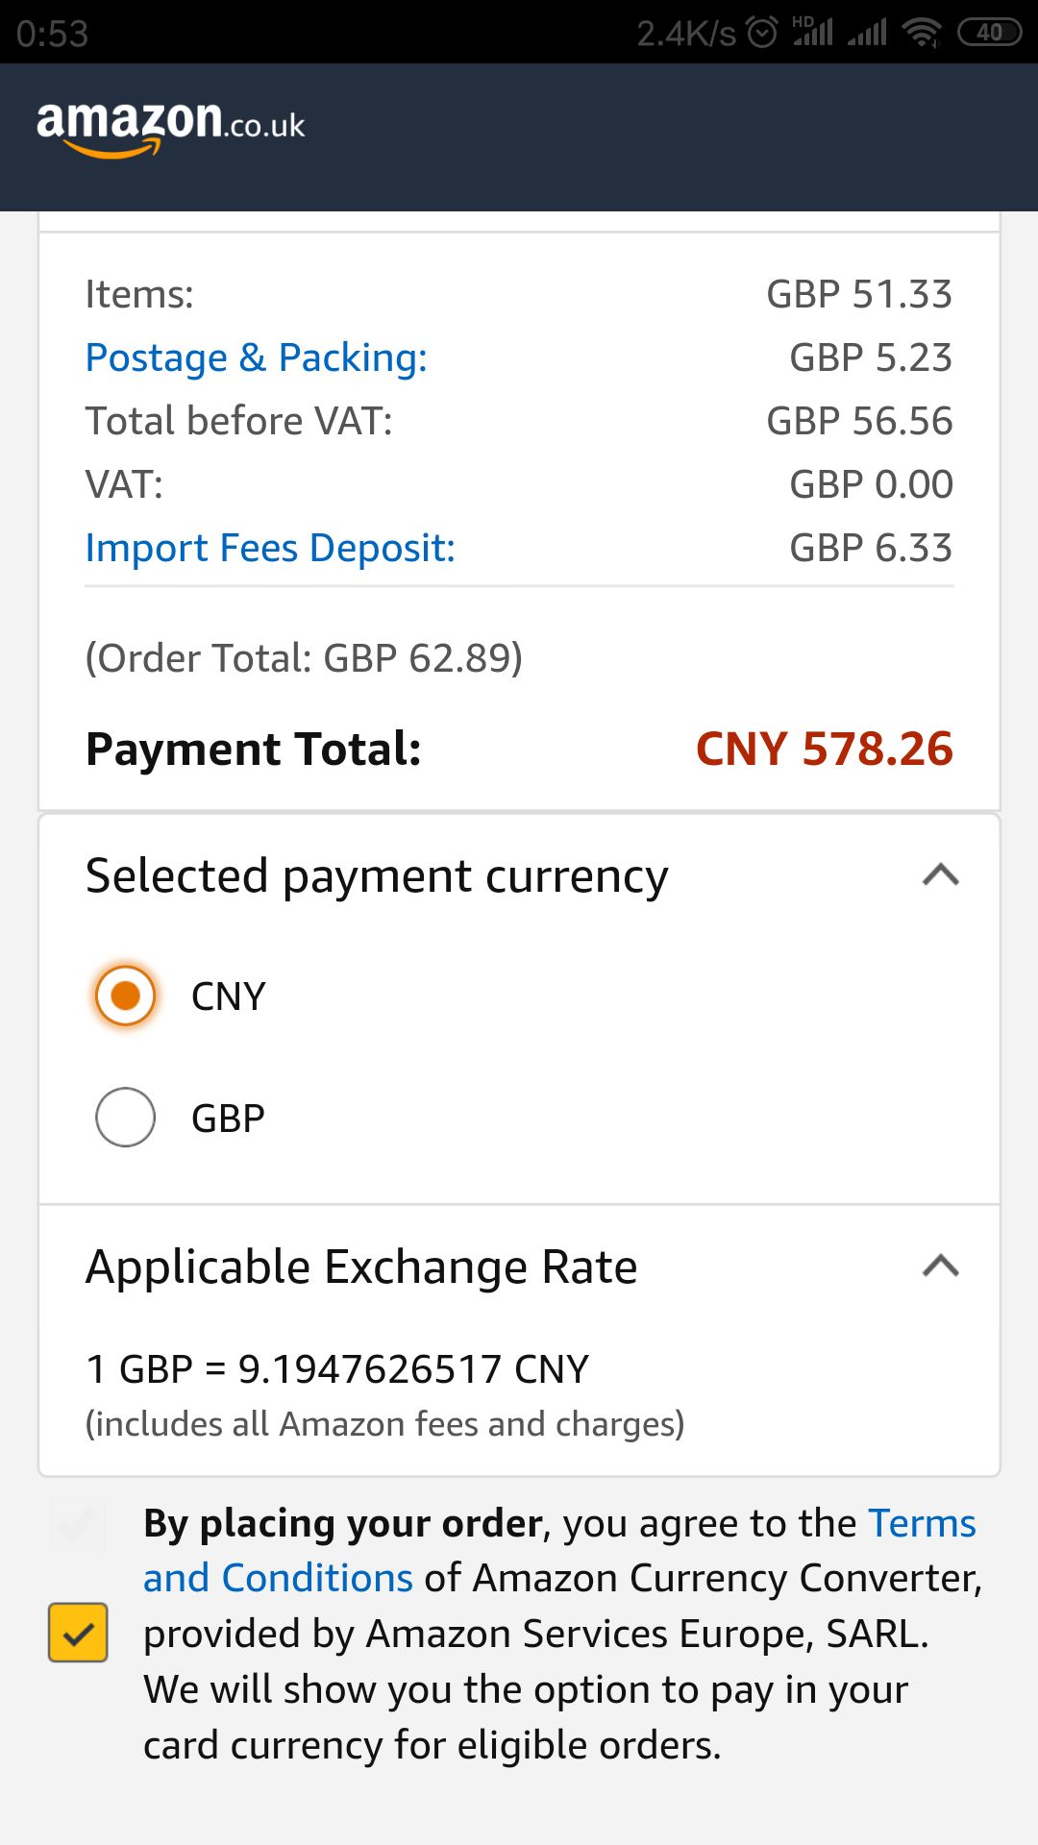This screenshot has width=1038, height=1845.
Task: Collapse Applicable Exchange Rate chevron
Action: click(941, 1267)
